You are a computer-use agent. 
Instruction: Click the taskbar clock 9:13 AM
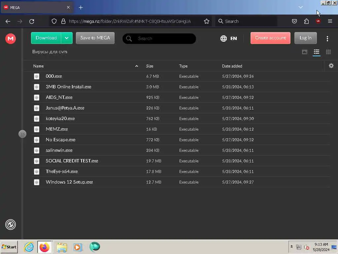click(321, 245)
